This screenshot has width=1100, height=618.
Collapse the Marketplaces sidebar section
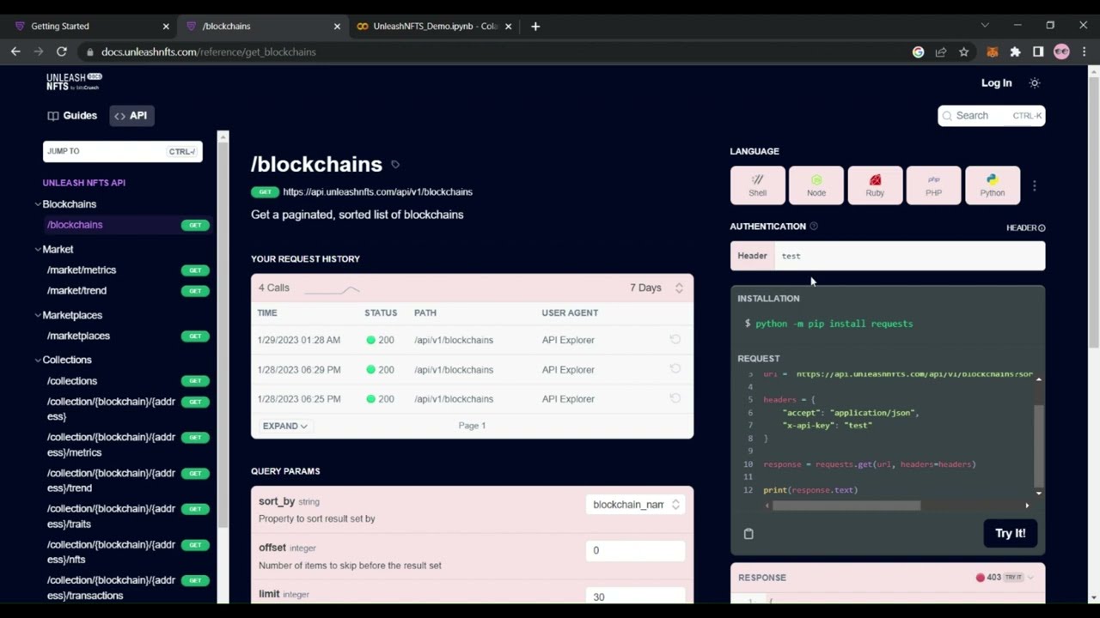tap(38, 315)
